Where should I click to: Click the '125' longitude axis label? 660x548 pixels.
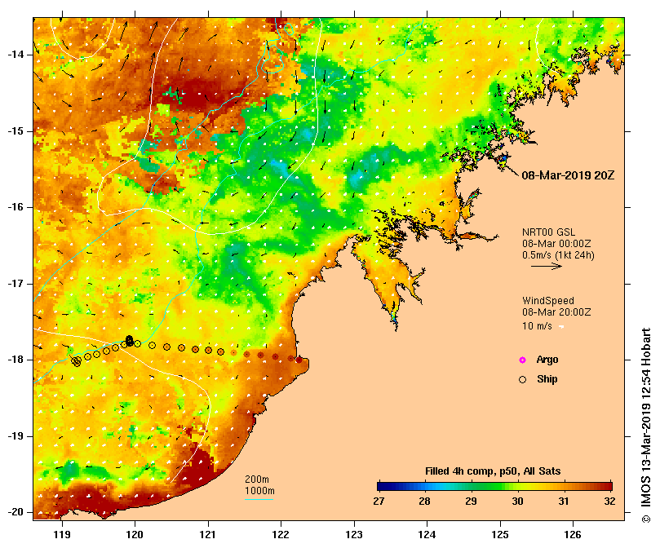(500, 535)
